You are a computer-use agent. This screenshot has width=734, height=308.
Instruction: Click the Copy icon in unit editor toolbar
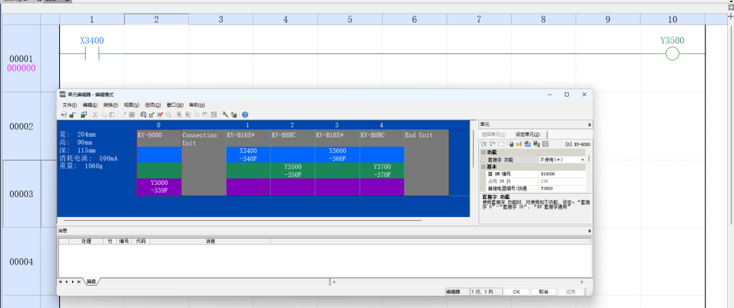(104, 115)
